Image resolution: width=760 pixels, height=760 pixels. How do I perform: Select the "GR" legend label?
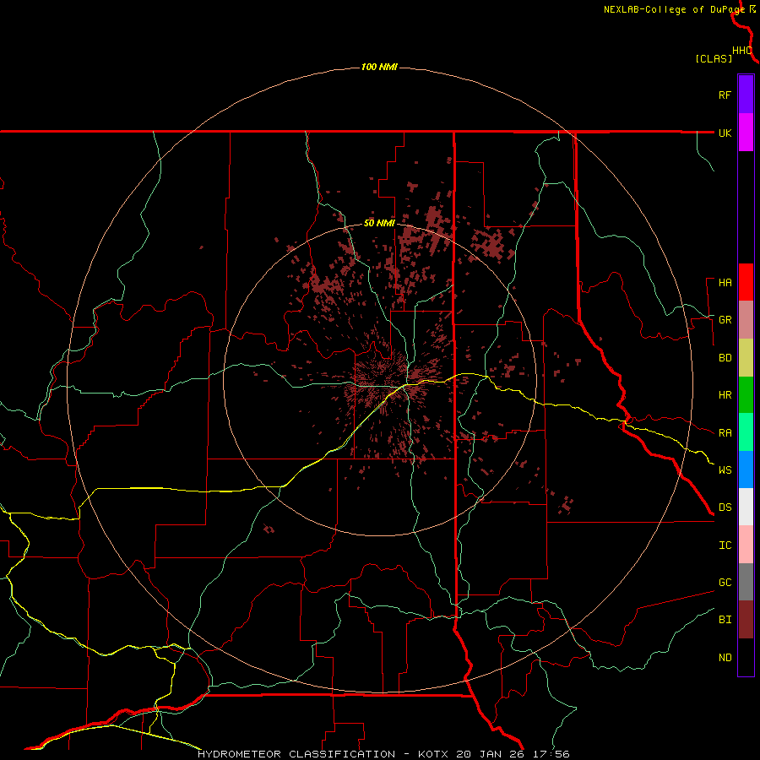(725, 320)
